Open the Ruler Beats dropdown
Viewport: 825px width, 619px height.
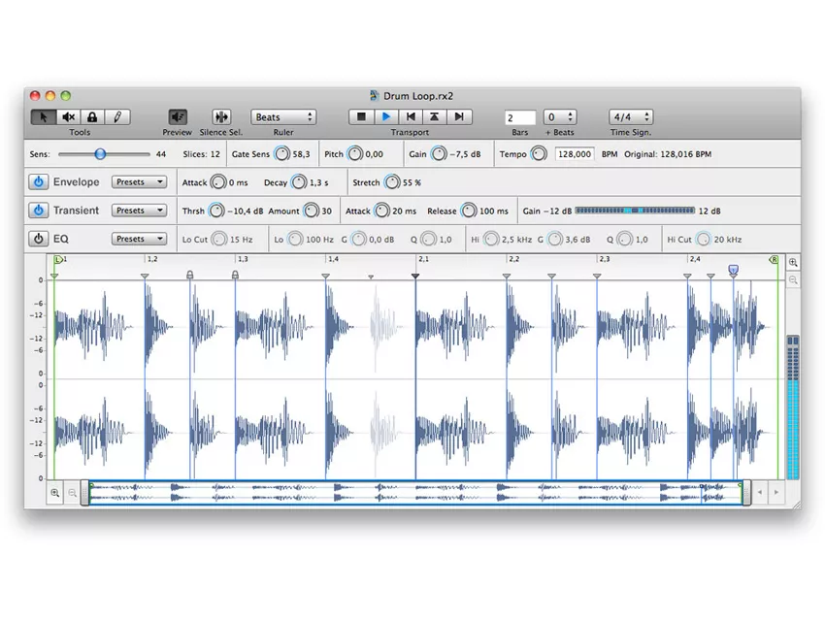[x=283, y=117]
